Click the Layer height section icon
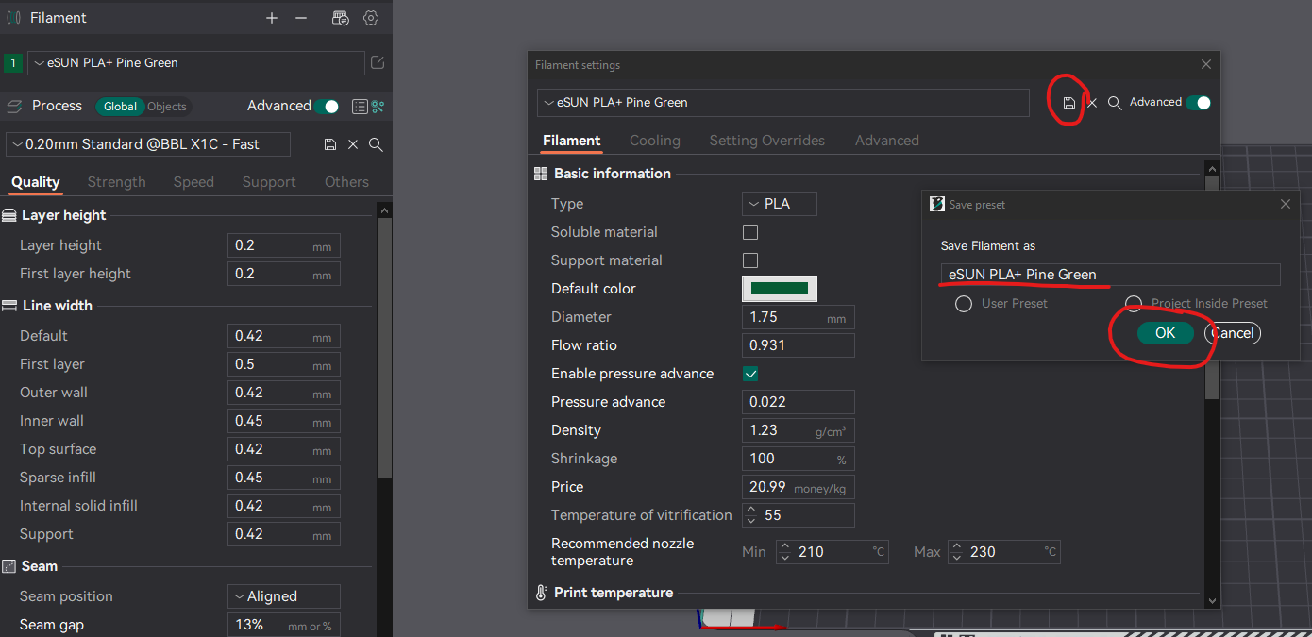 (x=9, y=215)
